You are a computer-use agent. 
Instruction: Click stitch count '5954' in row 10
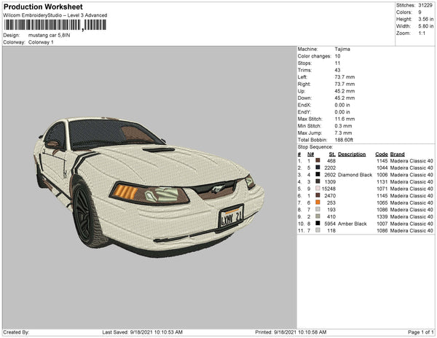point(330,224)
